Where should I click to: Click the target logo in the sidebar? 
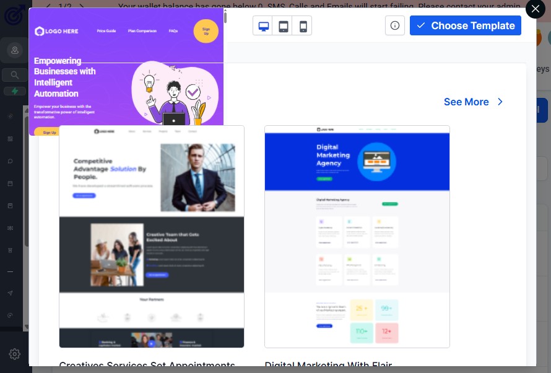[x=14, y=15]
